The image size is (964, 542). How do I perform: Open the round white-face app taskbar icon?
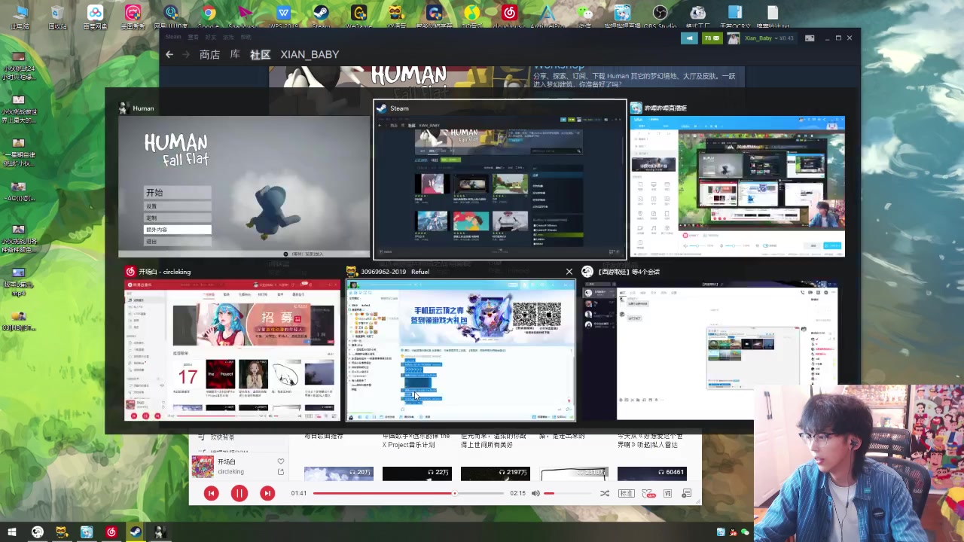(x=38, y=532)
